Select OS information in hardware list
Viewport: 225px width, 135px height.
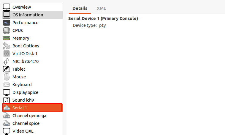coord(33,15)
